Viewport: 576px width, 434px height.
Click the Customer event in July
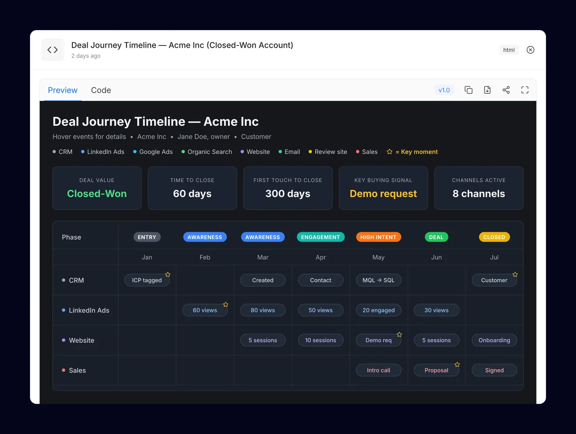click(494, 280)
